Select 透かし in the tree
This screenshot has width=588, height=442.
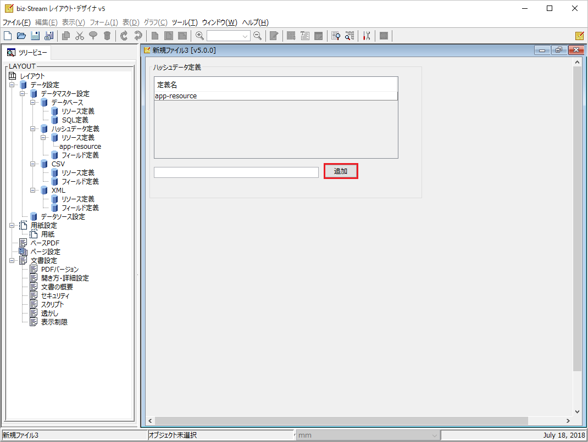tap(49, 313)
